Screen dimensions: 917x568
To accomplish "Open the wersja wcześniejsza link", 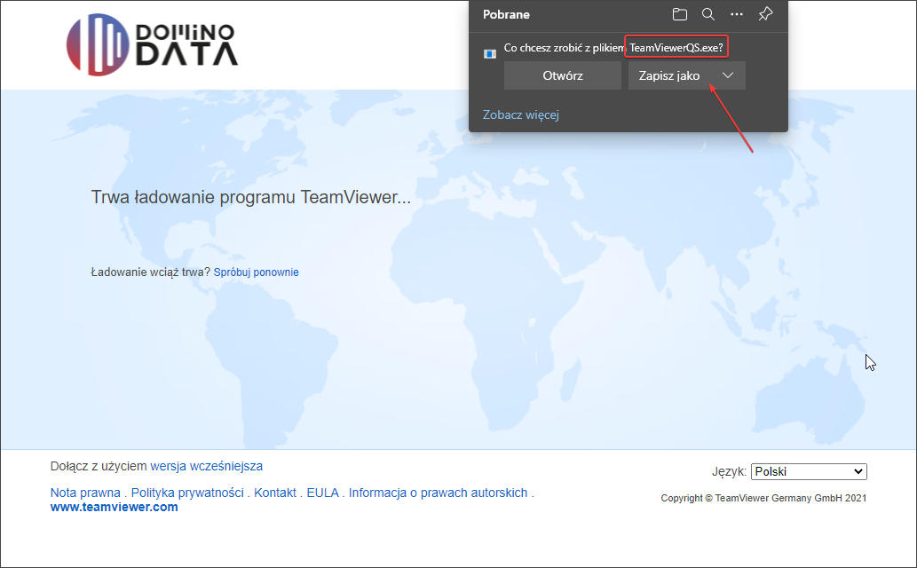I will pyautogui.click(x=206, y=466).
